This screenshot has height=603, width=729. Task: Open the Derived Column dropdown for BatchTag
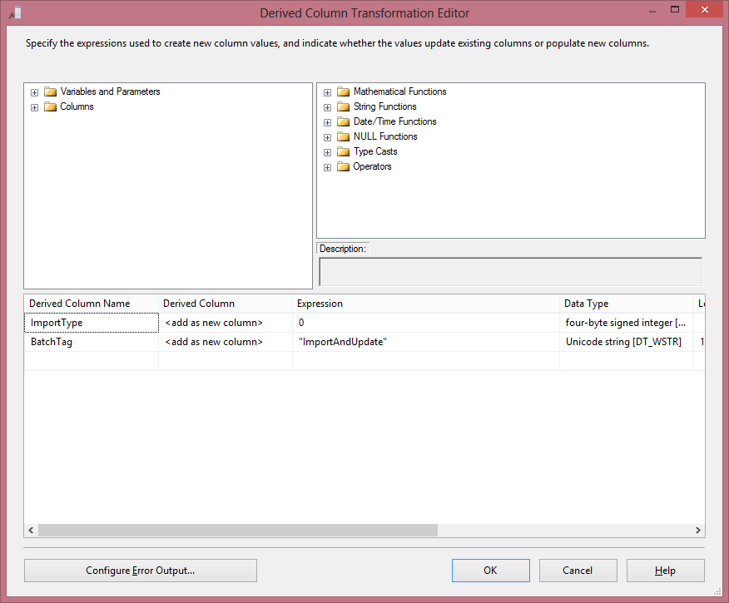tap(225, 342)
